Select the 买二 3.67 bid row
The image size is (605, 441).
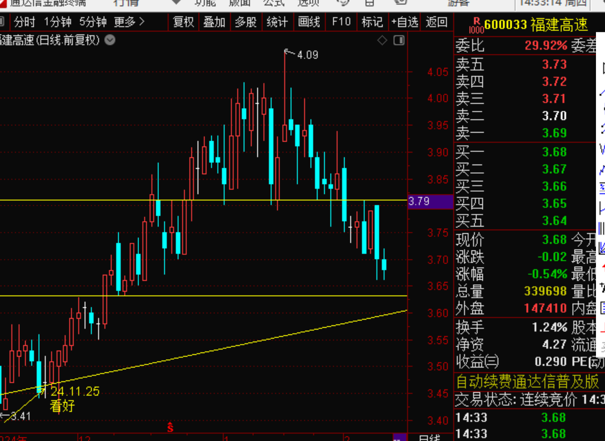(x=525, y=169)
